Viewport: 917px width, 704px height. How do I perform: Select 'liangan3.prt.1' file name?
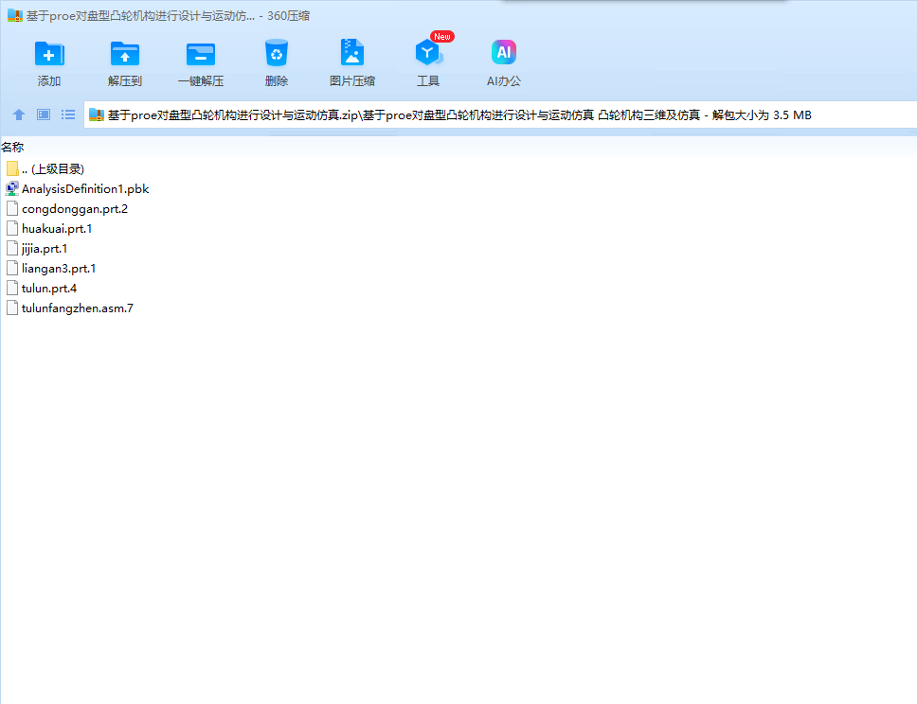click(59, 268)
